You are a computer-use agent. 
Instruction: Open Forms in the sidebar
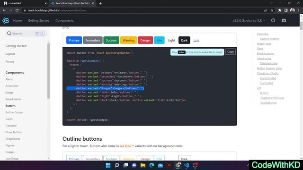[x=9, y=61]
